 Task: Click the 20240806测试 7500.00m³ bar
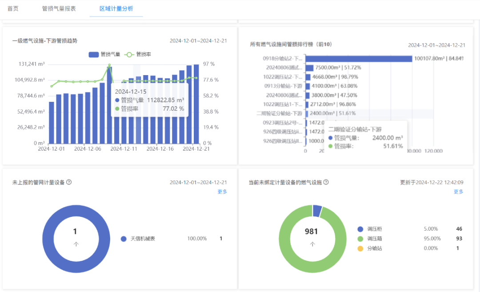tap(309, 68)
